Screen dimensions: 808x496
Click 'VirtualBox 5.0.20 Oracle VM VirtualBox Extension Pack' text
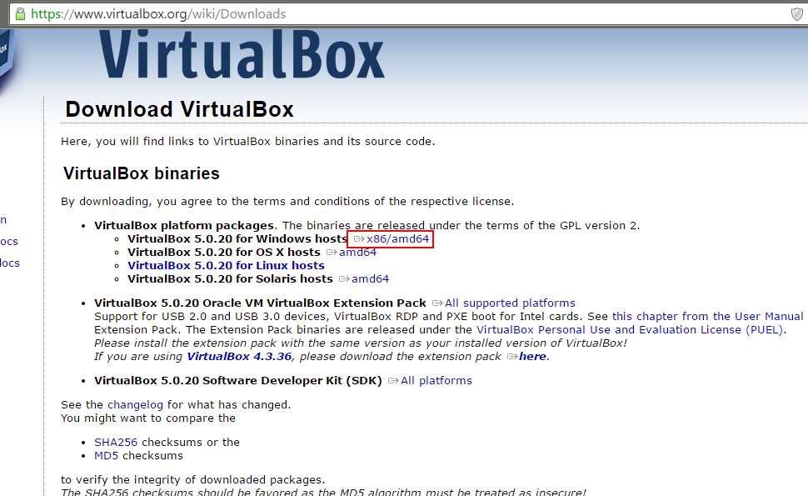260,303
